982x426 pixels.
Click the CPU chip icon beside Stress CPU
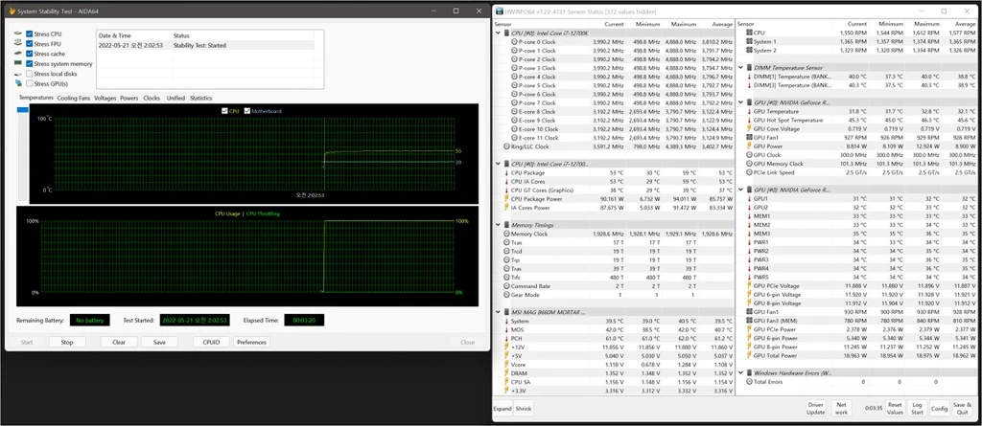[17, 34]
